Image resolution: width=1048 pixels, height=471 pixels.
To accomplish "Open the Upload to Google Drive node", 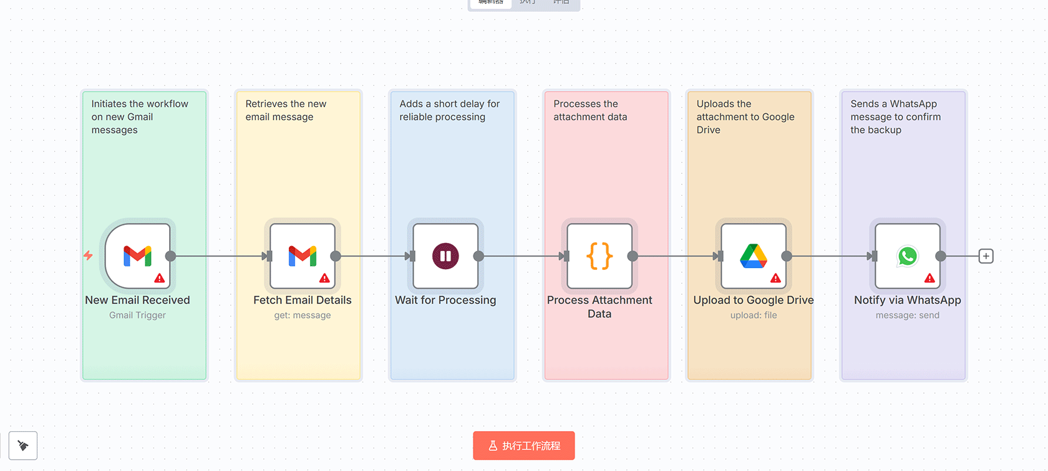I will pyautogui.click(x=754, y=256).
